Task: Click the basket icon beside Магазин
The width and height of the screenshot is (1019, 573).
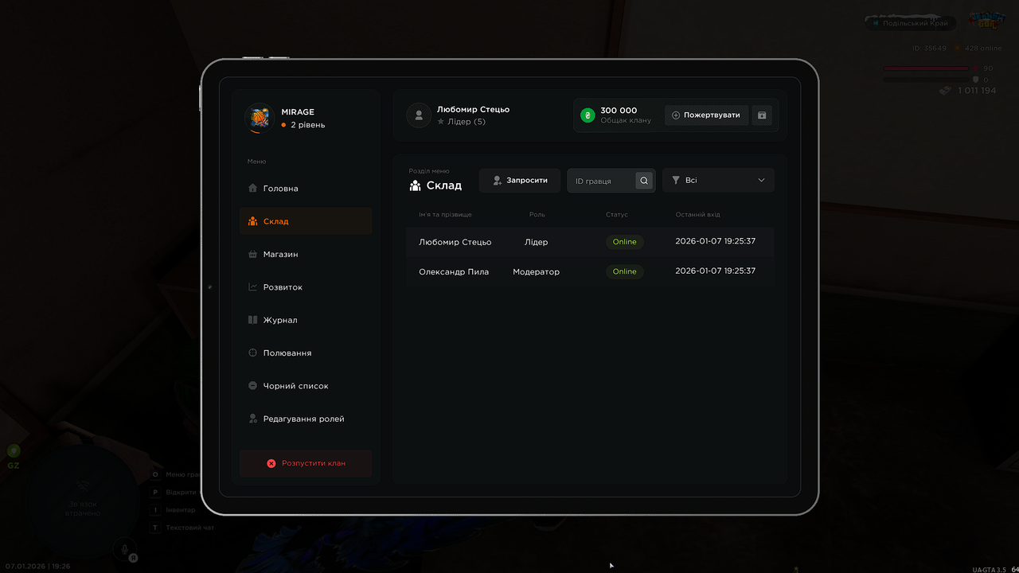Action: 253,254
